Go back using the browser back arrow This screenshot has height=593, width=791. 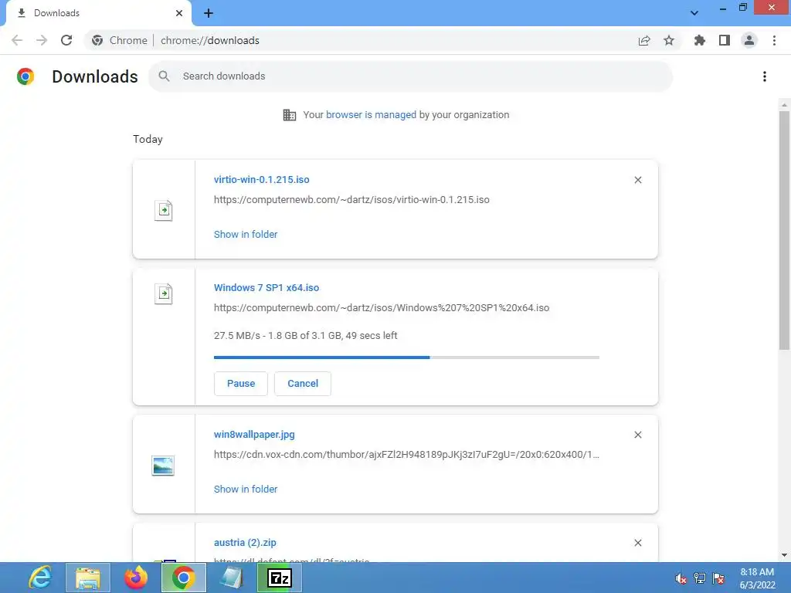tap(17, 40)
